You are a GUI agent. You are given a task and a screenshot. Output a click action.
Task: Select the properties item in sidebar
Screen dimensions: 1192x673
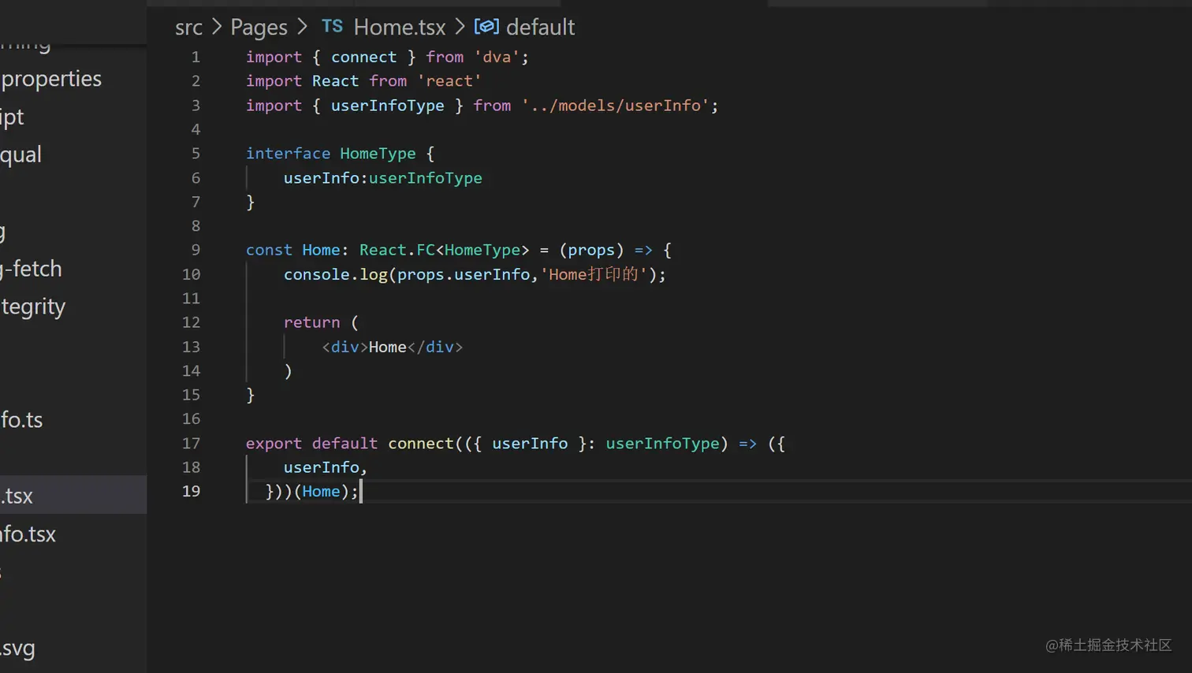click(x=51, y=80)
